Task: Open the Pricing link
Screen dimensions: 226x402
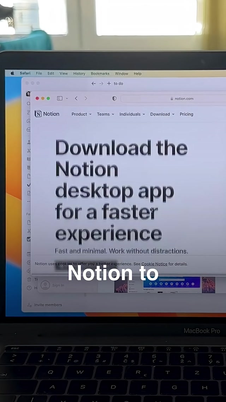Action: [186, 114]
